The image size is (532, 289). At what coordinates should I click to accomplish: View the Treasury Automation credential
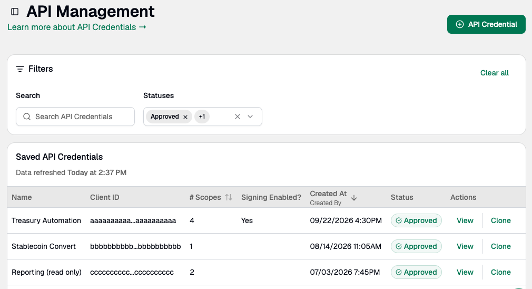[x=465, y=220]
